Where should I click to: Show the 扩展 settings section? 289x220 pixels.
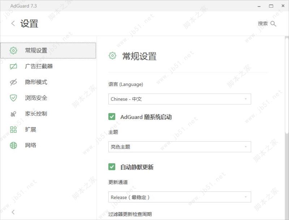pyautogui.click(x=48, y=130)
